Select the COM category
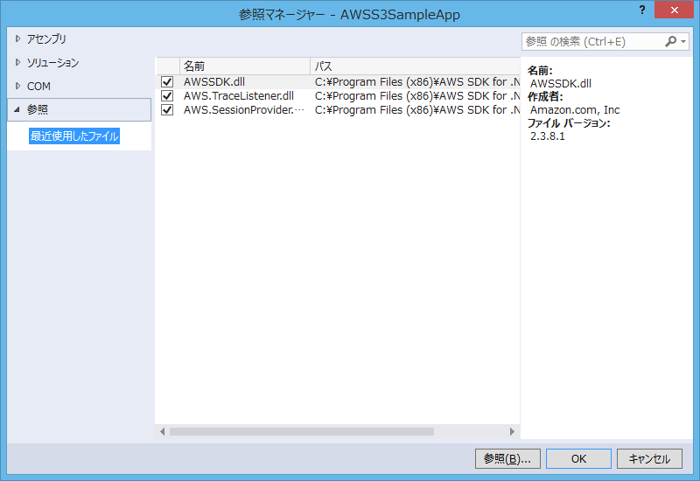Viewport: 700px width, 481px height. pyautogui.click(x=38, y=86)
